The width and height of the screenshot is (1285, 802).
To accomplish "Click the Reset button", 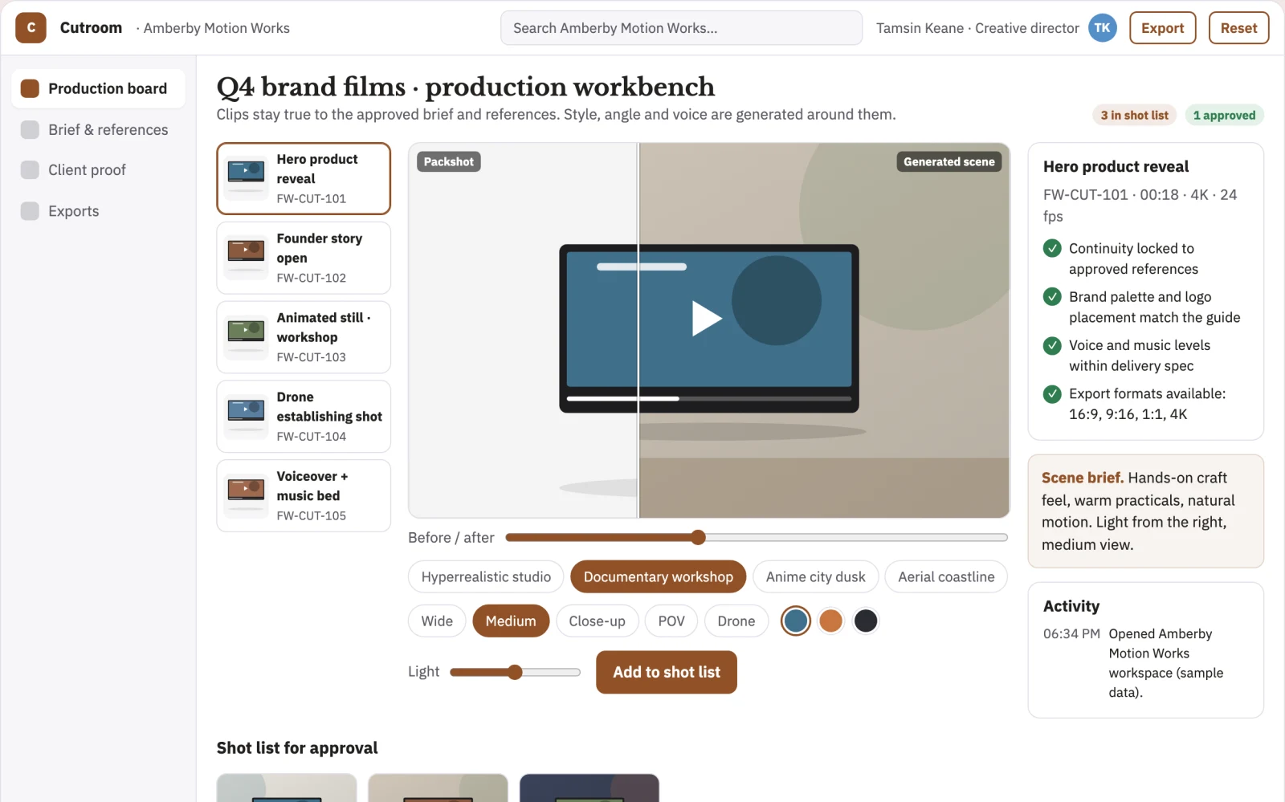I will point(1238,27).
